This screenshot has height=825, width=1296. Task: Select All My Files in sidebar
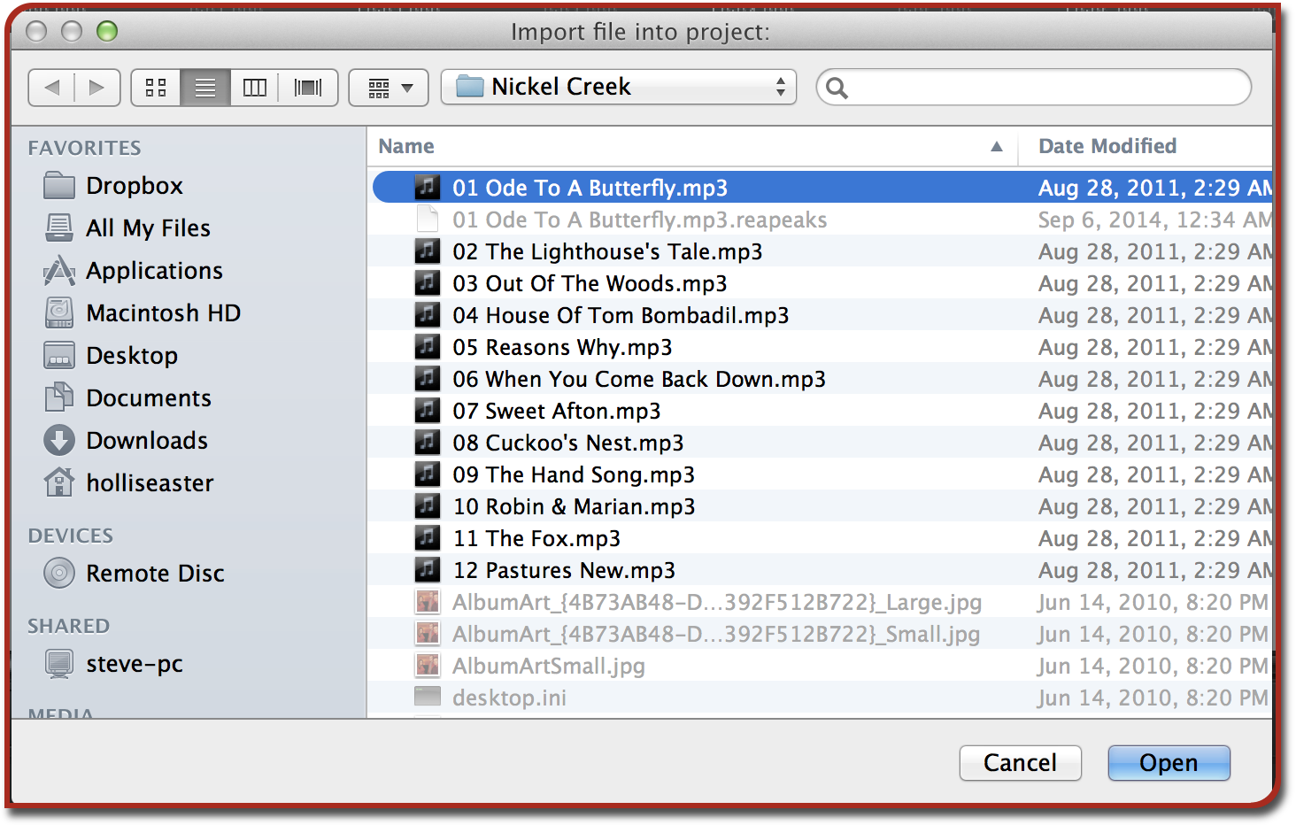click(x=127, y=228)
